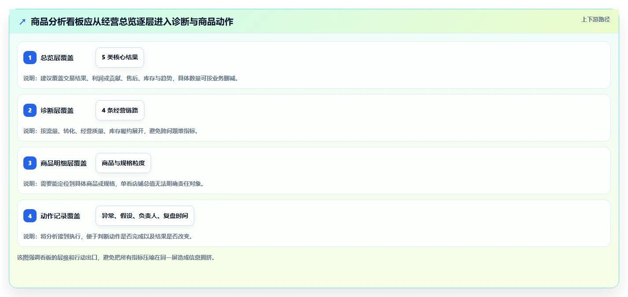Viewport: 628px width, 297px height.
Task: Click the number 4 step badge
Action: (30, 216)
